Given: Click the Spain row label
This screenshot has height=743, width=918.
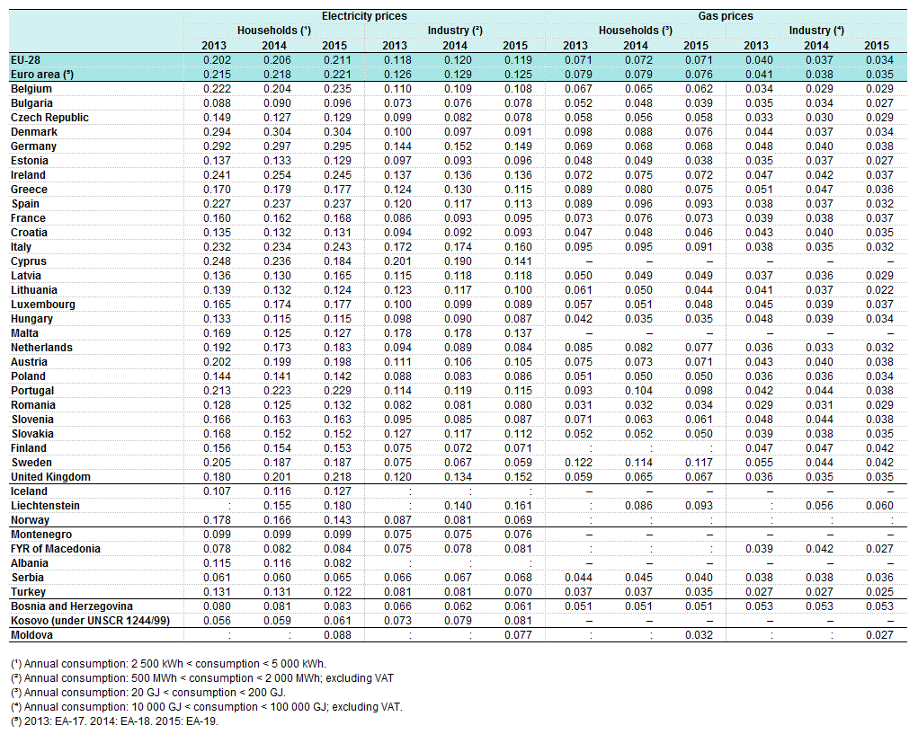Looking at the screenshot, I should click(25, 204).
